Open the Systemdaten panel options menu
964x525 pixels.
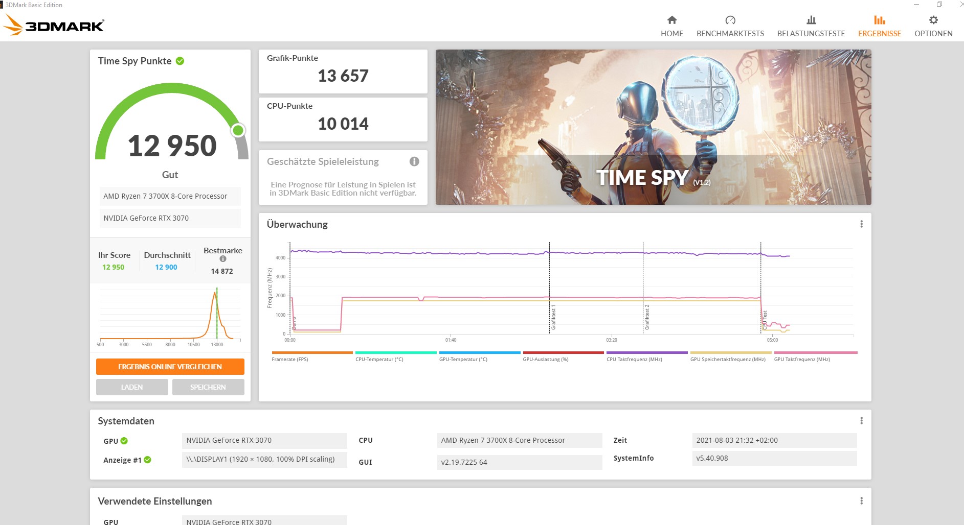pos(862,421)
